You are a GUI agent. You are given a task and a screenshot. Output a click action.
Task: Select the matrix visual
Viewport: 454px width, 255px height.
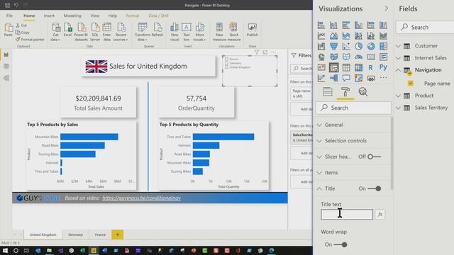tap(358, 68)
